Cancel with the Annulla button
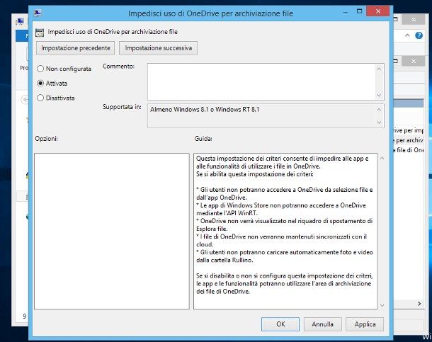 [x=323, y=324]
